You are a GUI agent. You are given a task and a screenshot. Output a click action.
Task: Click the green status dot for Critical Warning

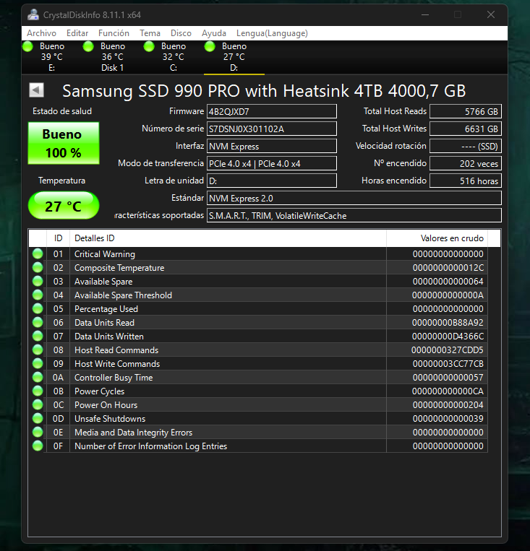38,253
